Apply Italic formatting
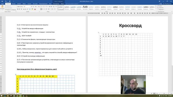 click(x=19, y=9)
